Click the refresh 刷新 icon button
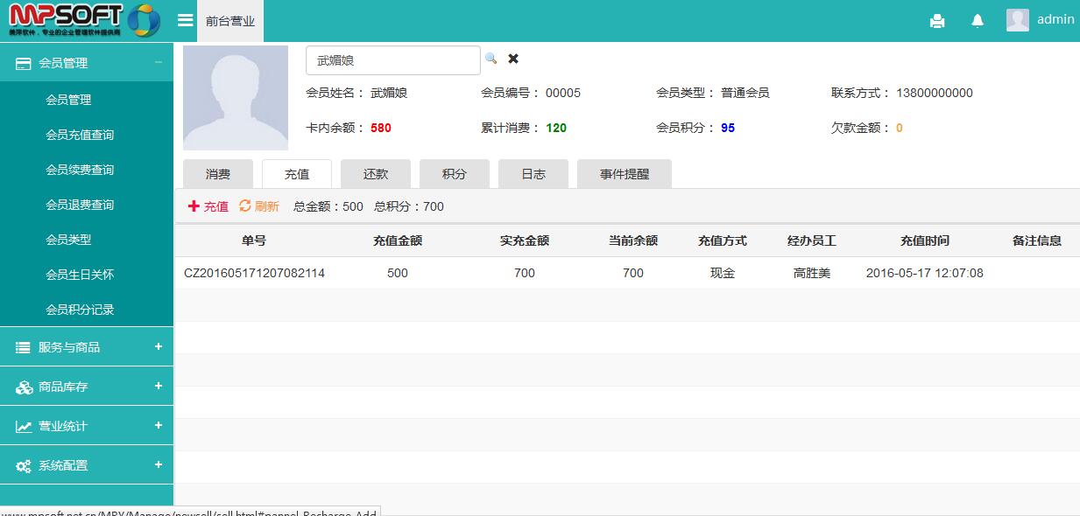 [x=259, y=206]
